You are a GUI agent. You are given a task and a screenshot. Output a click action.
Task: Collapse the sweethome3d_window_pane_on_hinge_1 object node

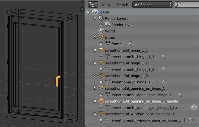tap(95, 114)
